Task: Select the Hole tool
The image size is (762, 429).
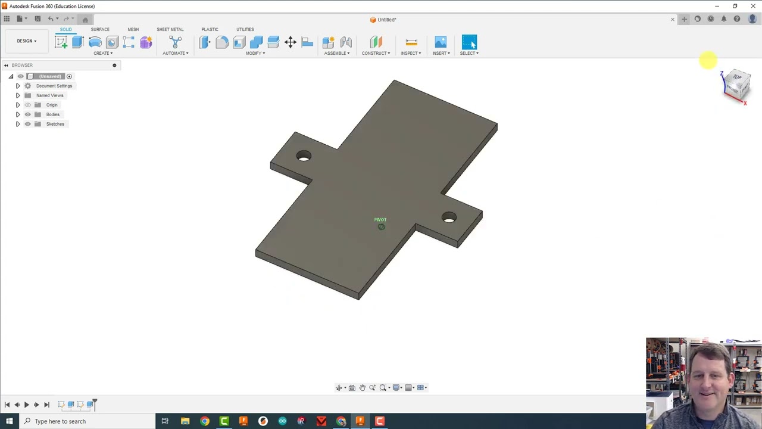Action: pos(112,42)
